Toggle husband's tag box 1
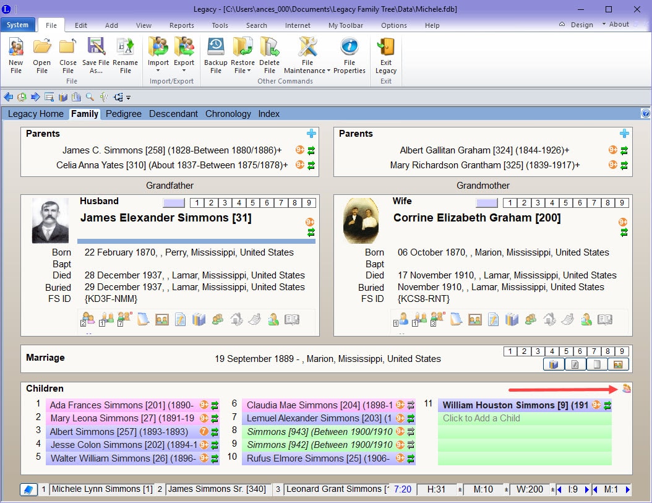Viewport: 652px width, 503px height. (197, 202)
